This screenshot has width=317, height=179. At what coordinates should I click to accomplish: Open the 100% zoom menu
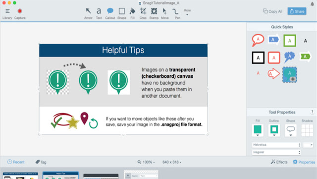point(146,162)
